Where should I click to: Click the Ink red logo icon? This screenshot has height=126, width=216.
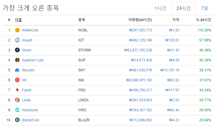[x=17, y=80]
